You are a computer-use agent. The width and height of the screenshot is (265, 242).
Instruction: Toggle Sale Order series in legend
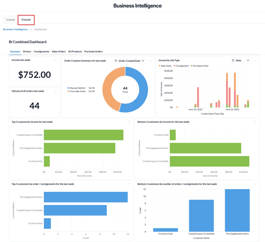tap(165, 66)
